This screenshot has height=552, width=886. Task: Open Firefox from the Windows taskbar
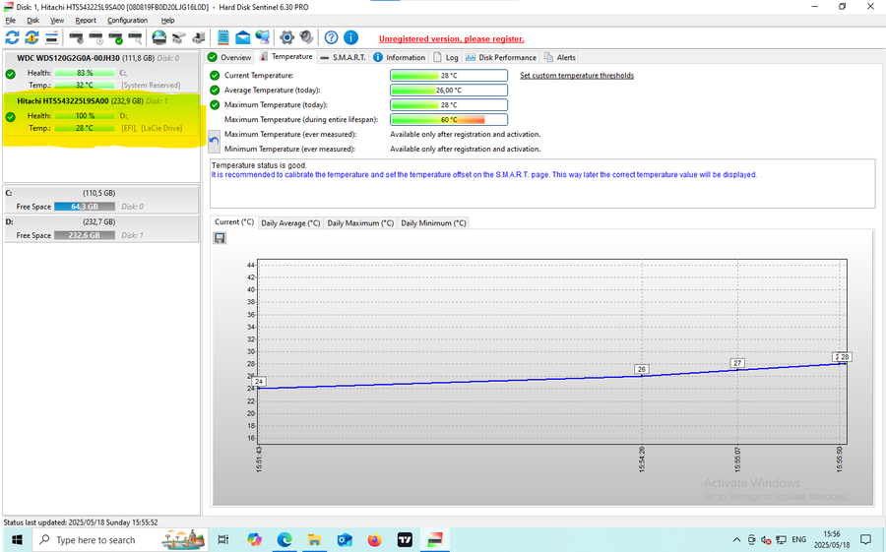coord(374,539)
